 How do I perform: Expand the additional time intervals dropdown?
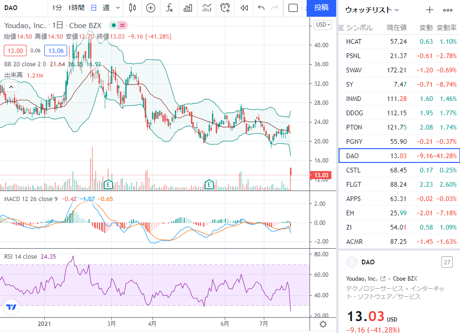pyautogui.click(x=118, y=8)
